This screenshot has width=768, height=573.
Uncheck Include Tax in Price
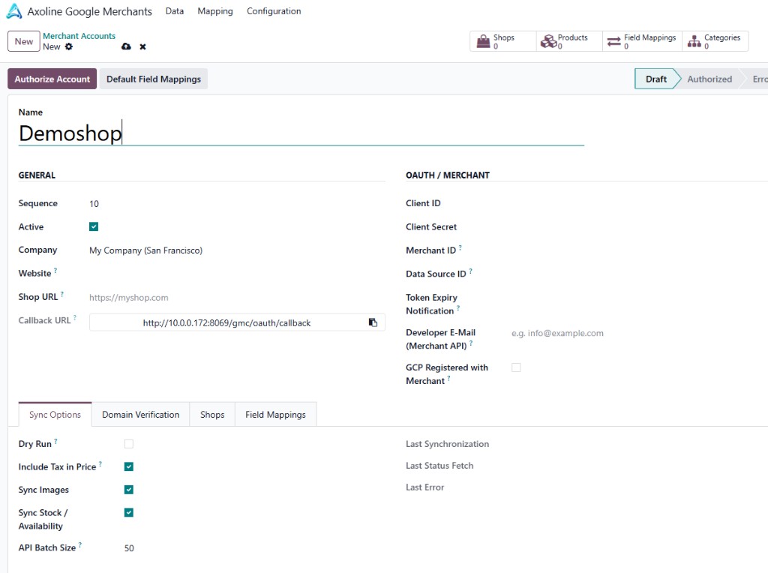pos(129,466)
